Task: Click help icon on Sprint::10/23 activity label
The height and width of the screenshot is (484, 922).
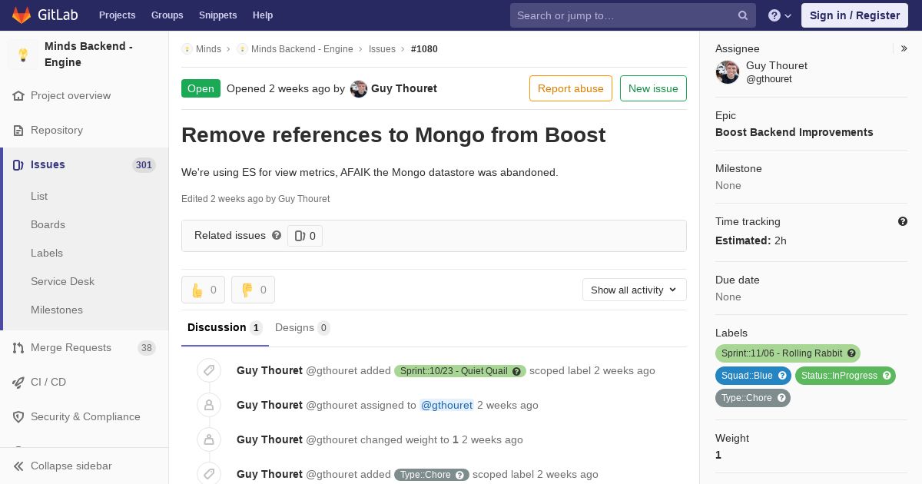Action: point(517,371)
